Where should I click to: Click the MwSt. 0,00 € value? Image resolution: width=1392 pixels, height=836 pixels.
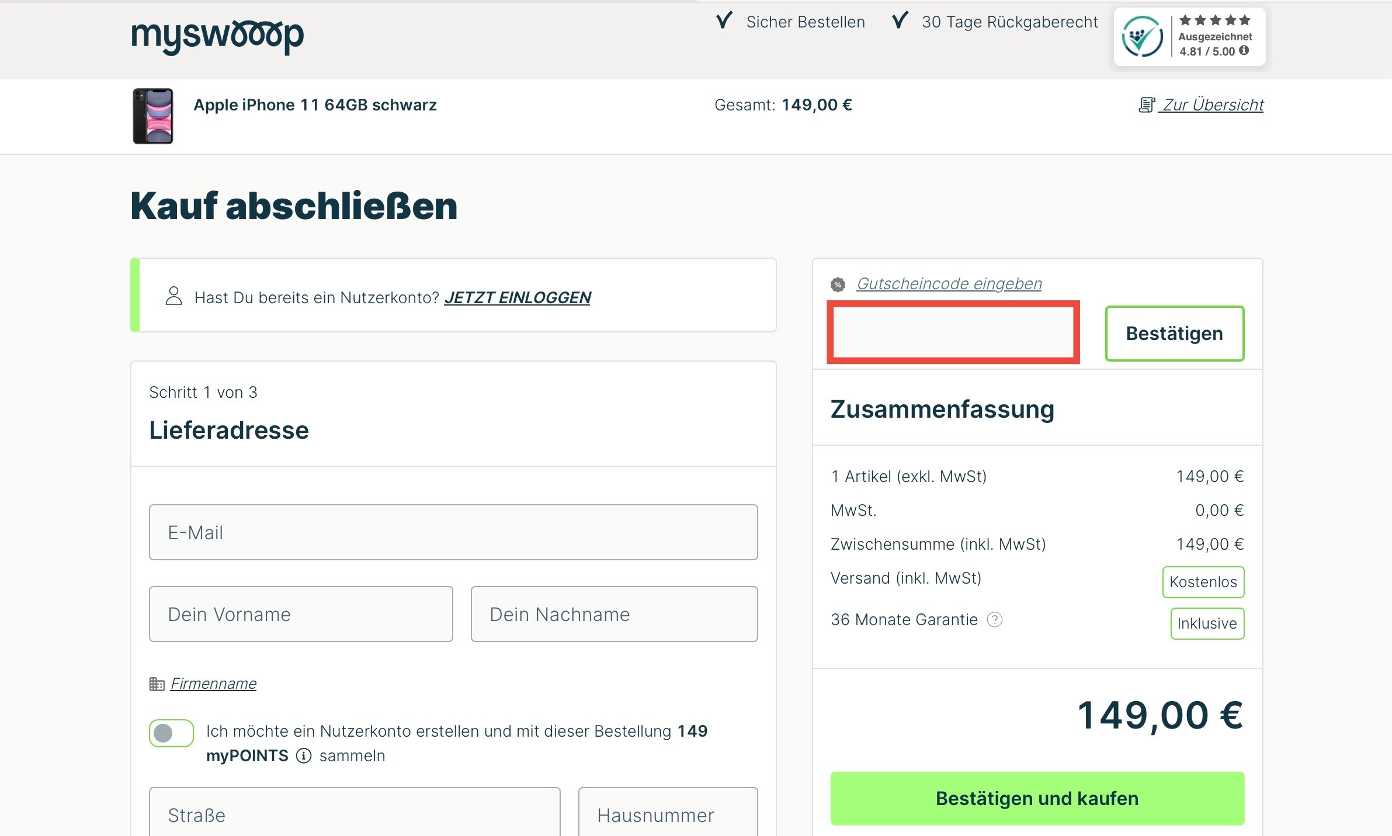tap(1220, 511)
